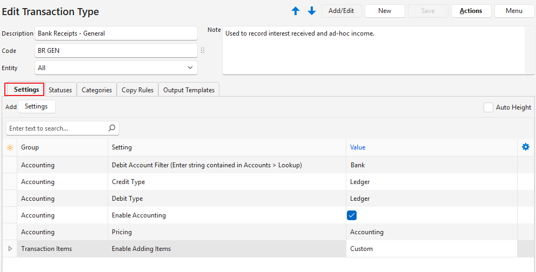
Task: Click the drag handle beside Code field
Action: point(203,51)
